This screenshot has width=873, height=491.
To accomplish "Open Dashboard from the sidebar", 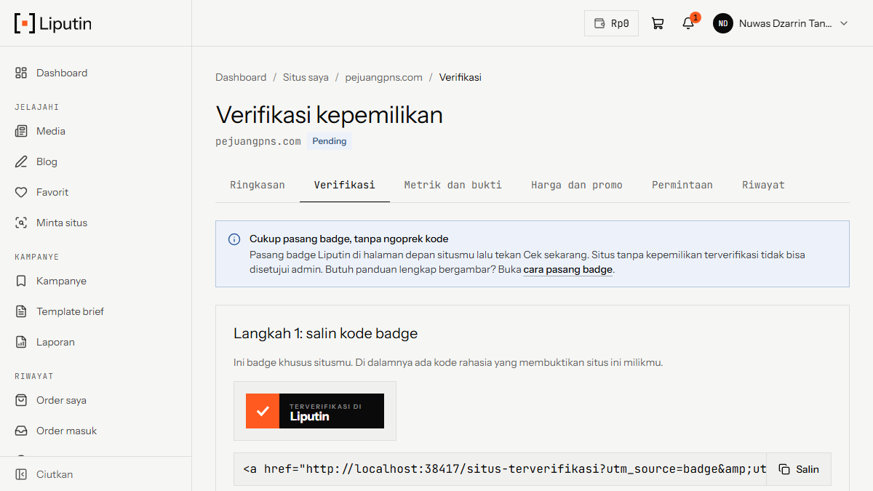I will coord(95,73).
